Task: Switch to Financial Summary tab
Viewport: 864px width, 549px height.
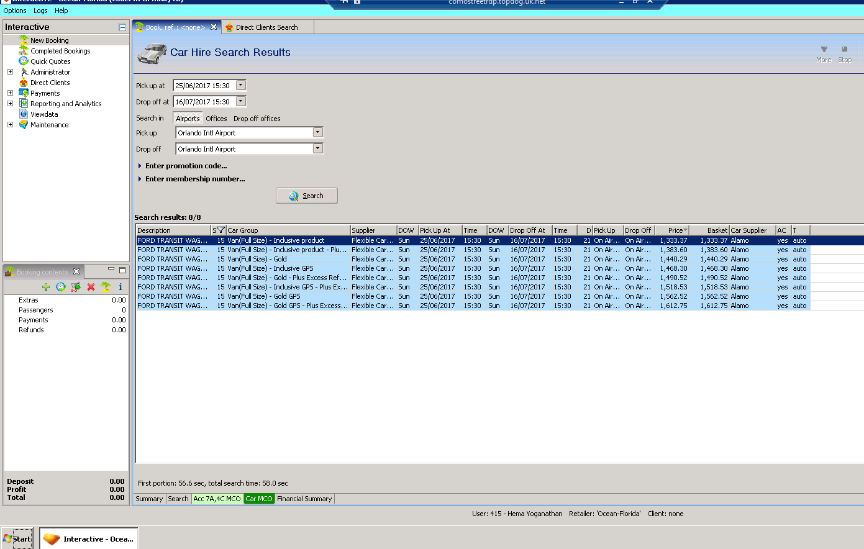Action: coord(304,499)
